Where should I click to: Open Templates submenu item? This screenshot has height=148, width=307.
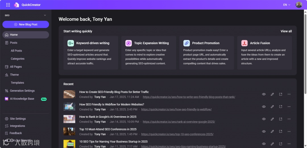click(x=17, y=83)
